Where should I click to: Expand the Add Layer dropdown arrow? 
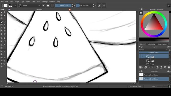tap(143, 67)
